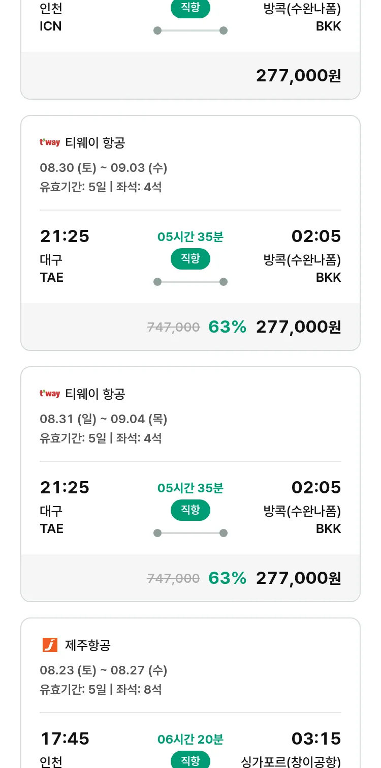Viewport: 381px width, 768px height.
Task: Select the 277,000원 price on the Incheon card
Action: 298,76
